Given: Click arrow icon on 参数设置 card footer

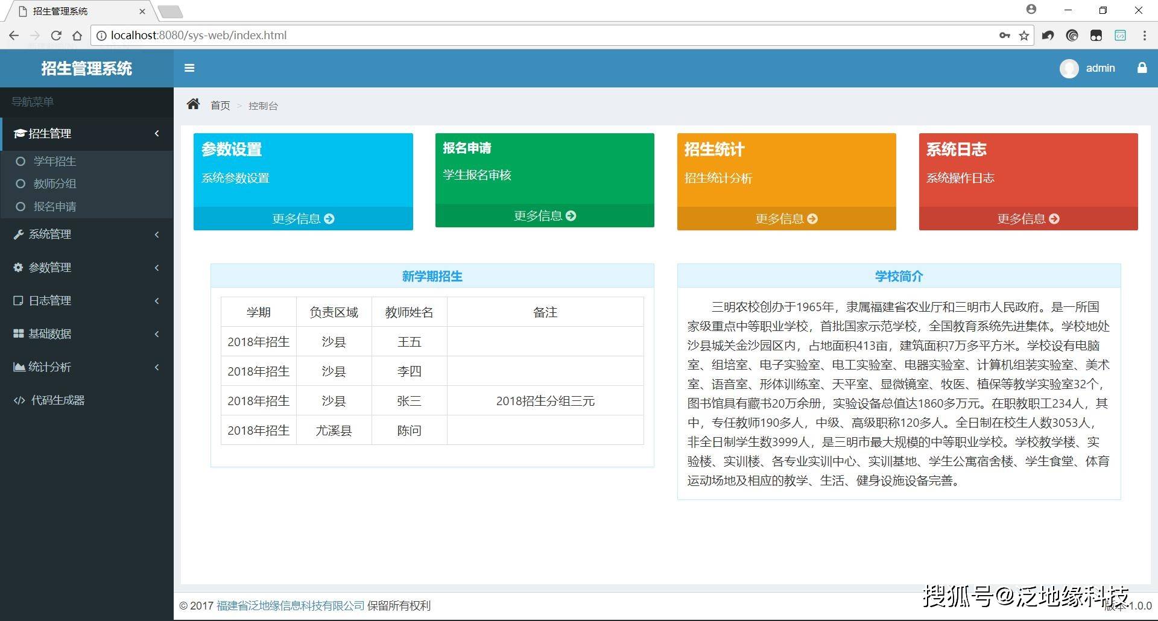Looking at the screenshot, I should point(329,219).
